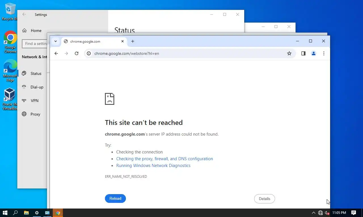Open File Explorer from taskbar
363x217 pixels.
click(x=26, y=213)
